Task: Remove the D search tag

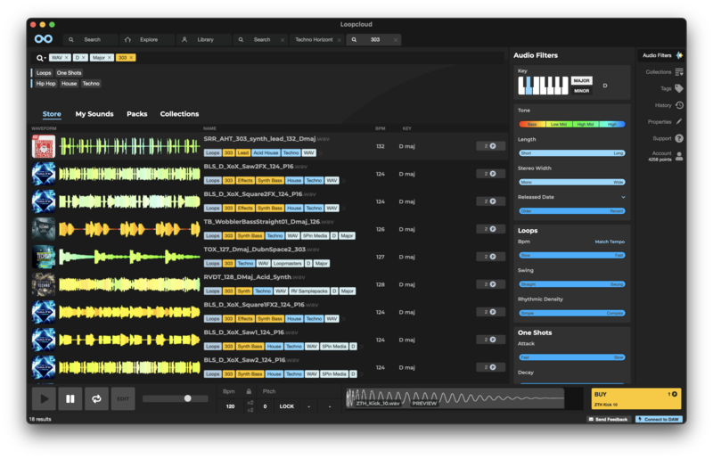Action: (x=83, y=58)
